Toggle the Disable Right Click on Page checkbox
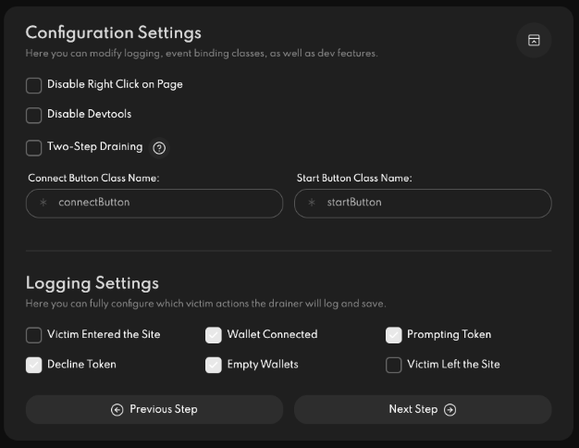 (34, 85)
